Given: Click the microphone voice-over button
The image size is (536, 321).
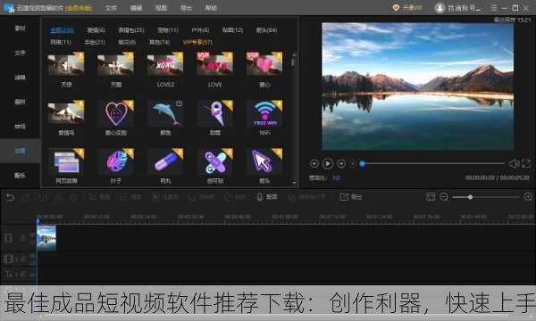Looking at the screenshot, I should point(266,197).
